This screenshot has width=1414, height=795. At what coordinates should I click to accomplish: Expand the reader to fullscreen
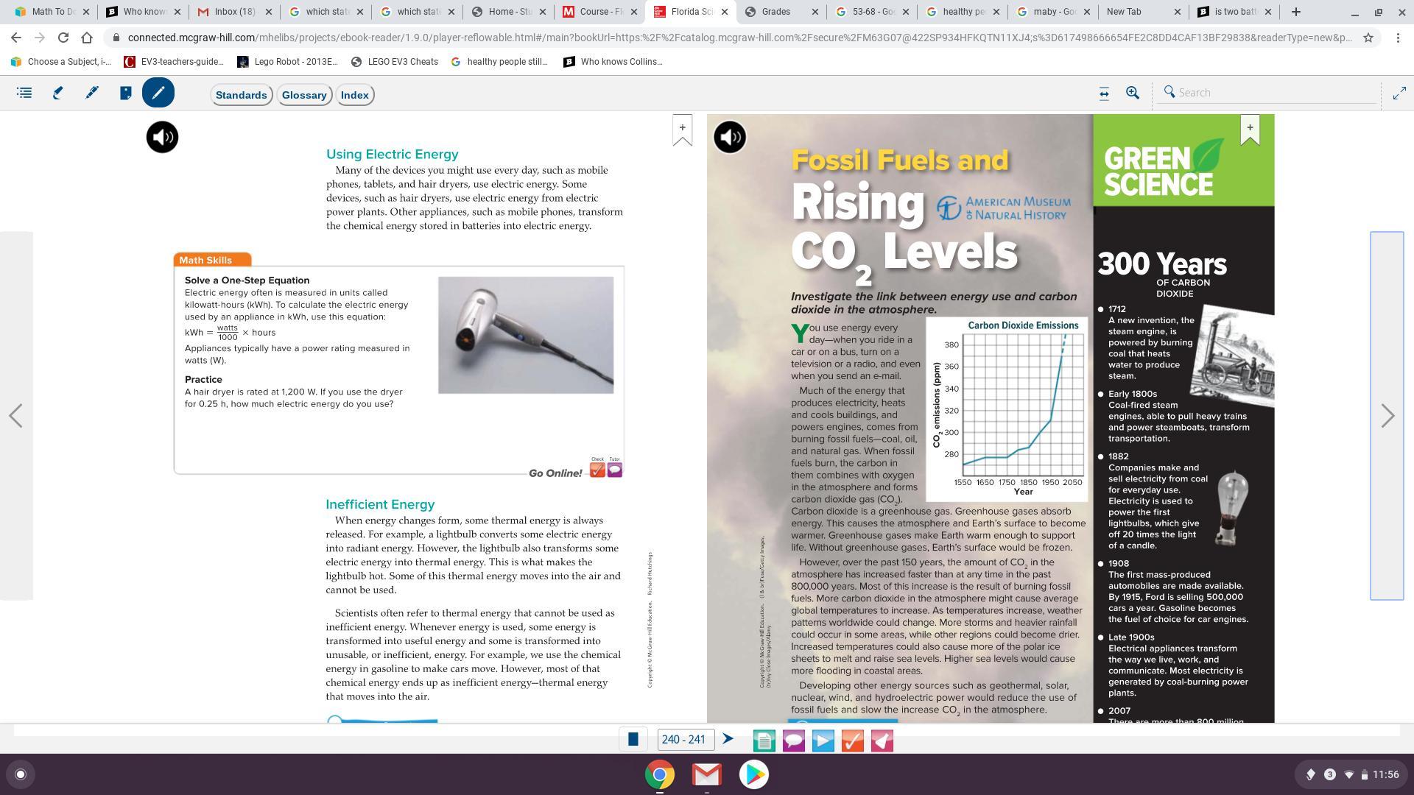pyautogui.click(x=1399, y=93)
